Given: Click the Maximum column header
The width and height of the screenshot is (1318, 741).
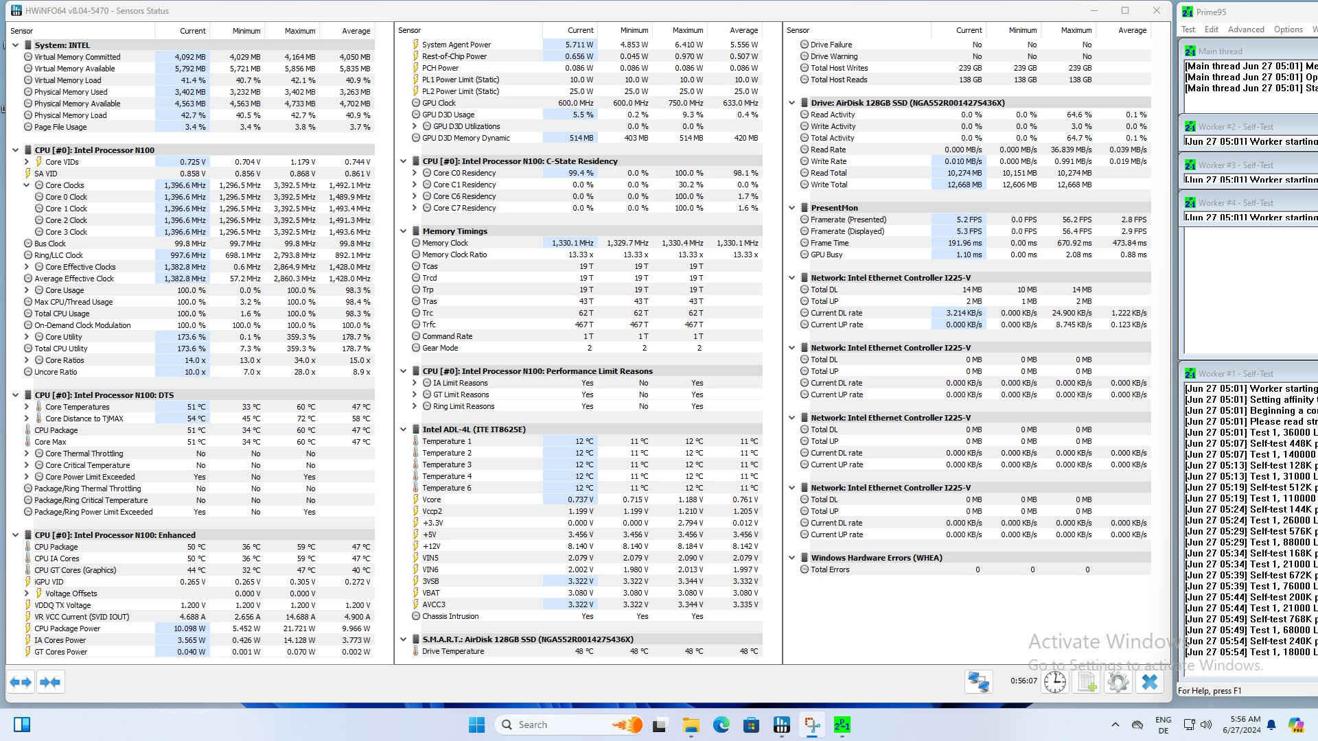Looking at the screenshot, I should tap(300, 31).
